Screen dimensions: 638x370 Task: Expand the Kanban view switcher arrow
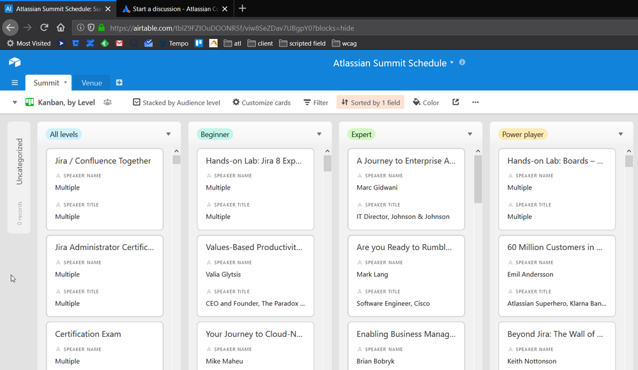click(x=15, y=102)
